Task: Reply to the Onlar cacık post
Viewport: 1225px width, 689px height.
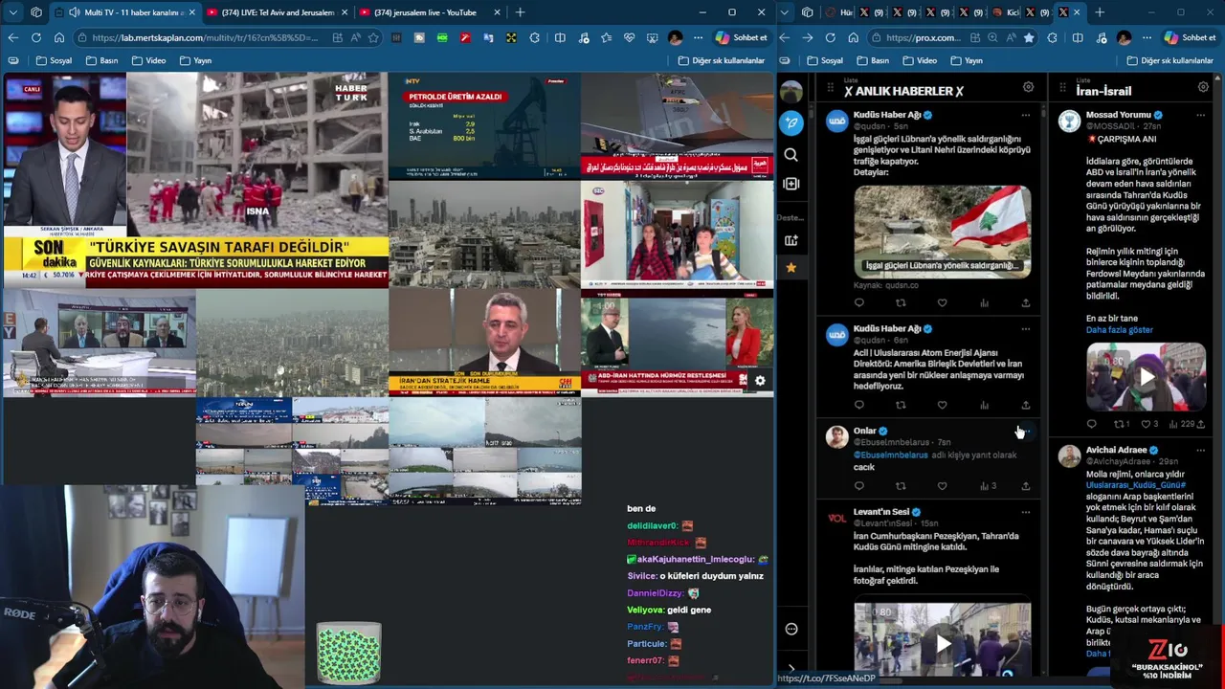Action: pos(858,486)
